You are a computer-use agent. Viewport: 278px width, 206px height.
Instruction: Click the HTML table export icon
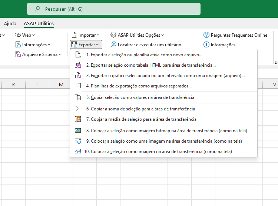(78, 65)
